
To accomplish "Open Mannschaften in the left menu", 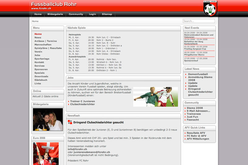I will 43,44.
